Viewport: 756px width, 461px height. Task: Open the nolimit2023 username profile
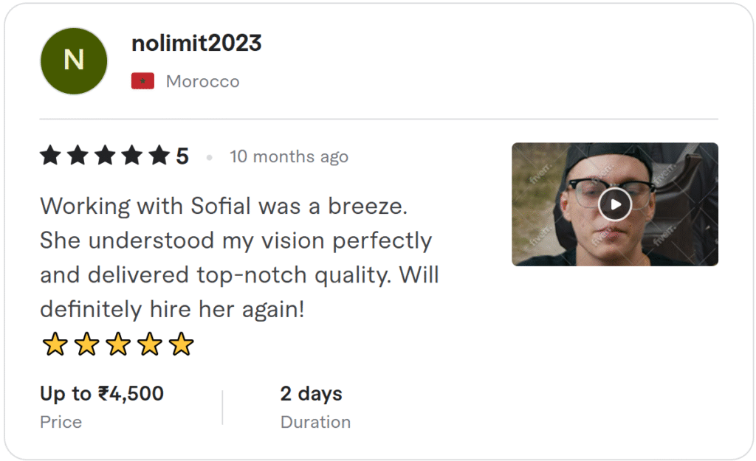click(196, 44)
